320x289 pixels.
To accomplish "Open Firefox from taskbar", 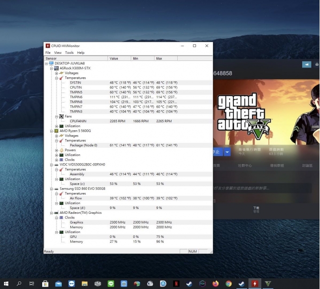I will (216, 284).
